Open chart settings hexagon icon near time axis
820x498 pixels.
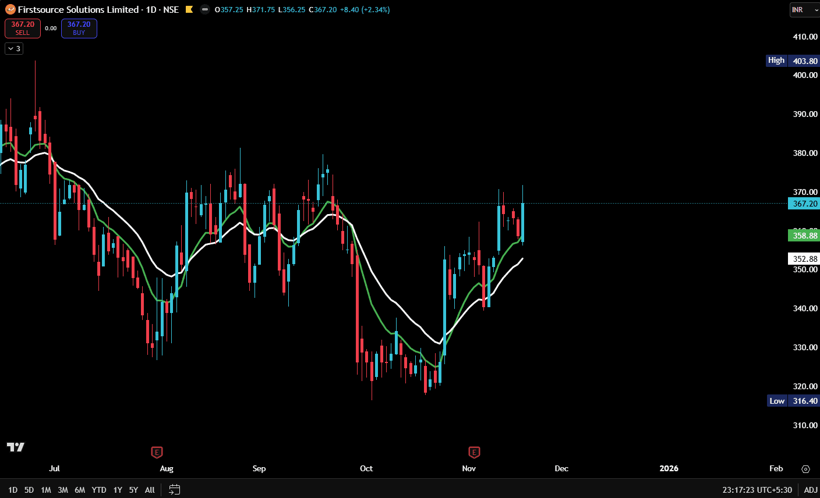click(x=806, y=469)
